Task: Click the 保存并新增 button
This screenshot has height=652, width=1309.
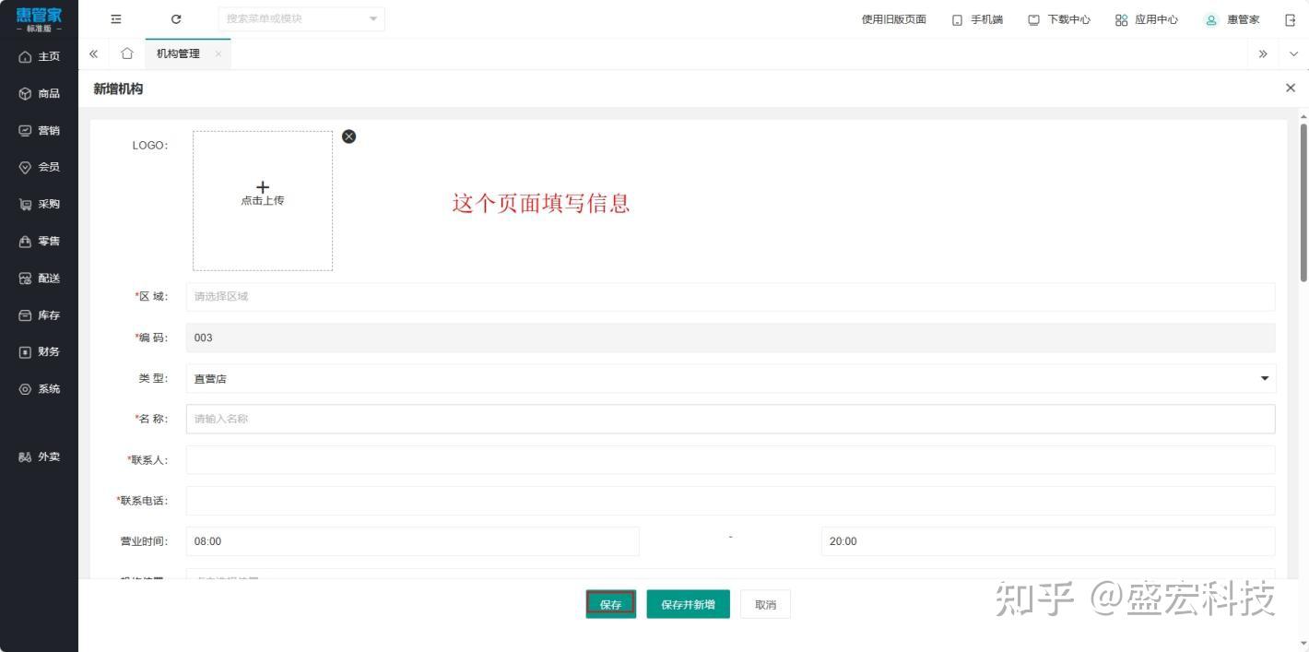Action: (688, 604)
